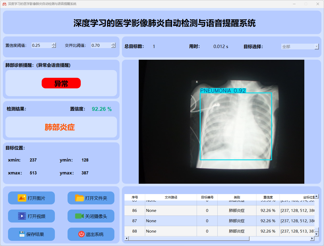Image resolution: width=324 pixels, height=246 pixels.
Task: Click the folder icon on 打开文件夹 button
Action: coord(79,198)
